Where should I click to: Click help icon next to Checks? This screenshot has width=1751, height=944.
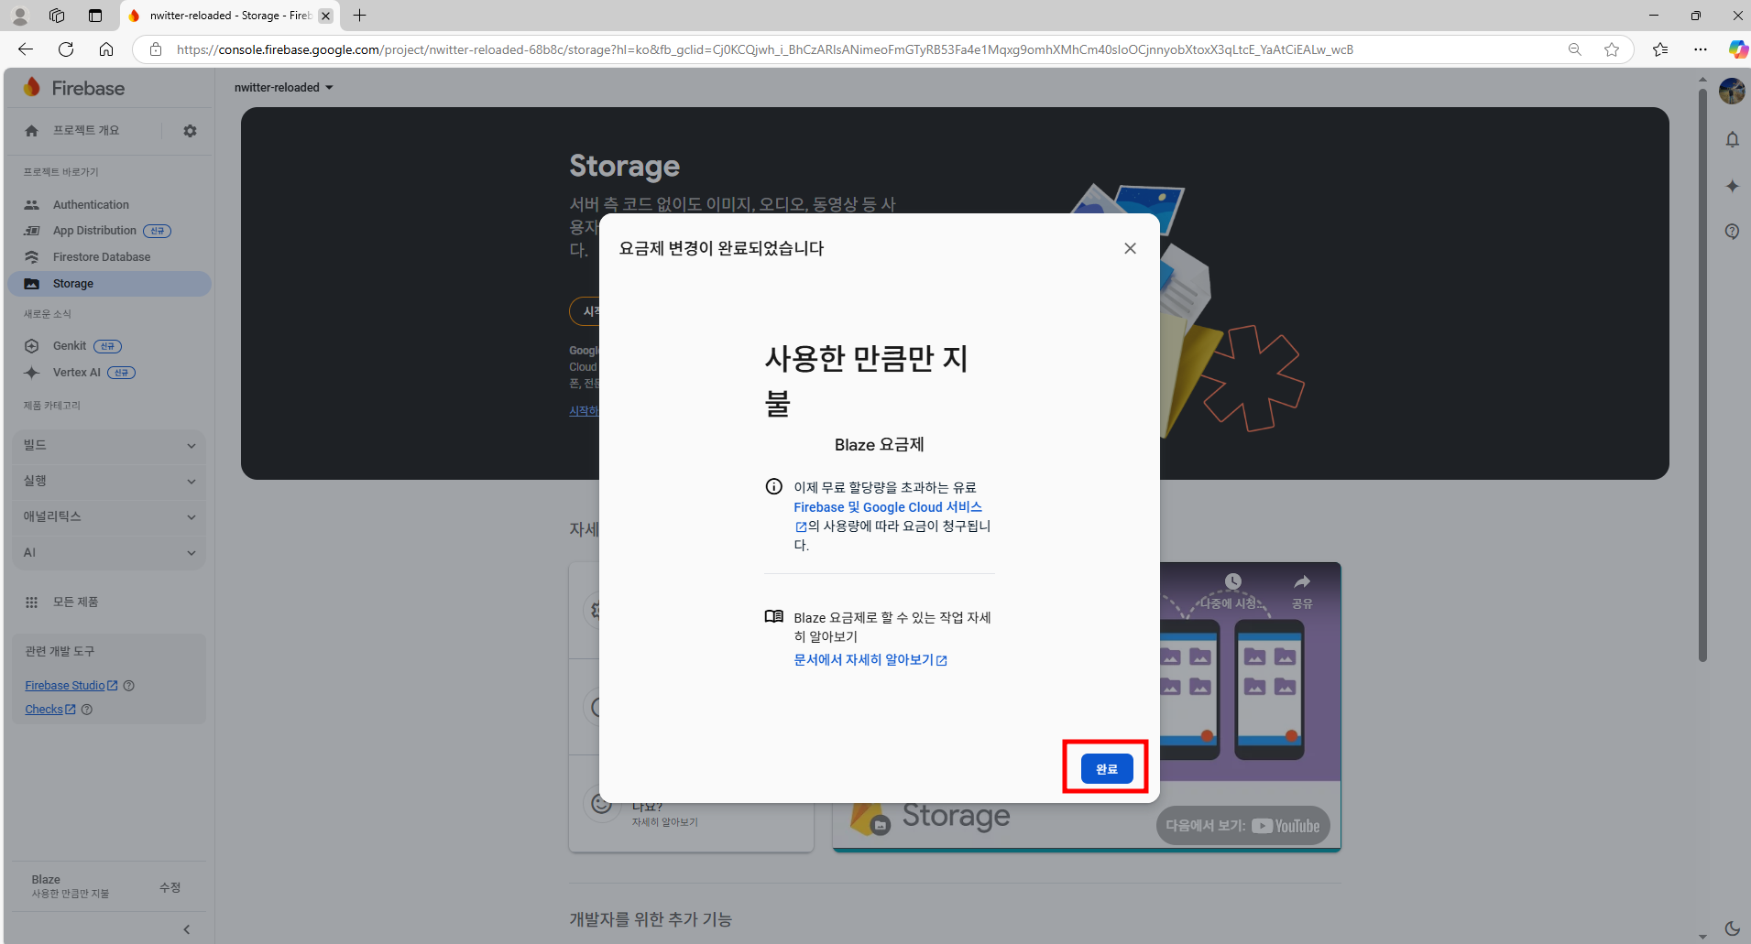(x=87, y=710)
